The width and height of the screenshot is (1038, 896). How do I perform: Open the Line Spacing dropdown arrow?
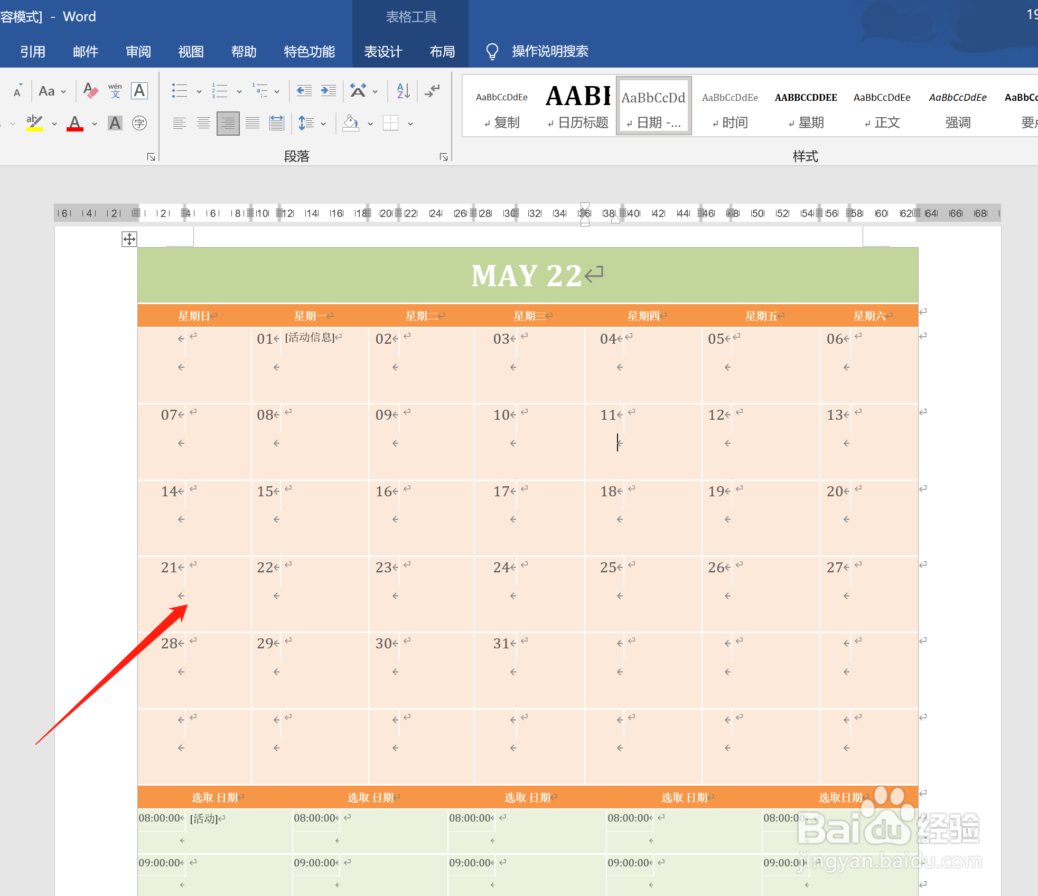pyautogui.click(x=323, y=124)
